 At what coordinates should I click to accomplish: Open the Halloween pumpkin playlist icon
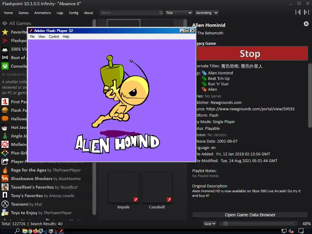(x=5, y=119)
